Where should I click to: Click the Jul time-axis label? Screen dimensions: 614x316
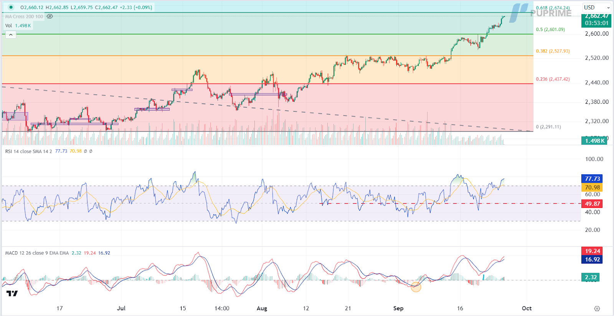pyautogui.click(x=121, y=308)
